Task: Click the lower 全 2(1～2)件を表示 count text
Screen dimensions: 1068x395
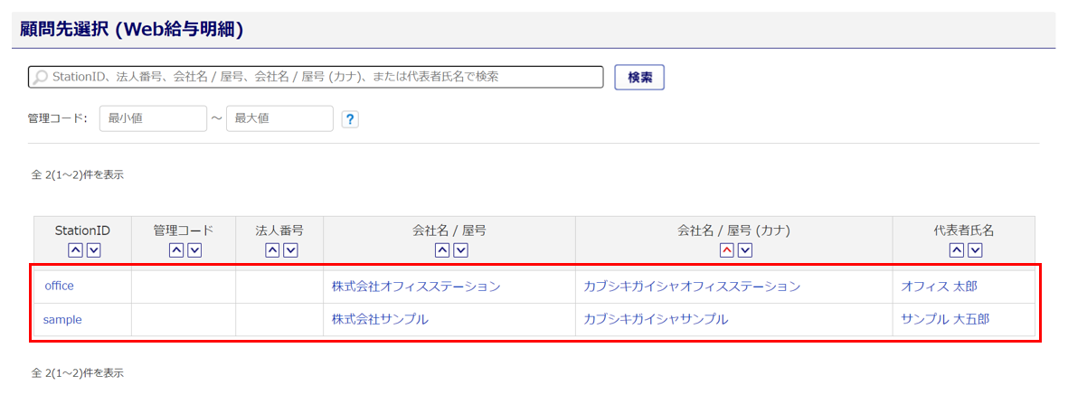Action: click(78, 373)
